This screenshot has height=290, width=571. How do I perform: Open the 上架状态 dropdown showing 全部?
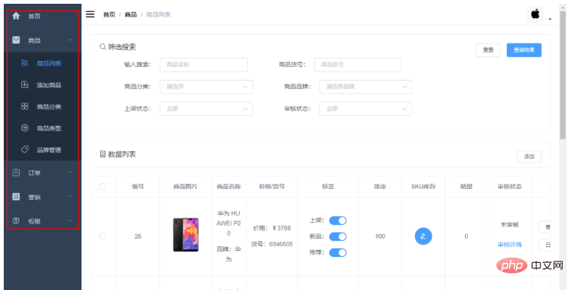pyautogui.click(x=206, y=108)
